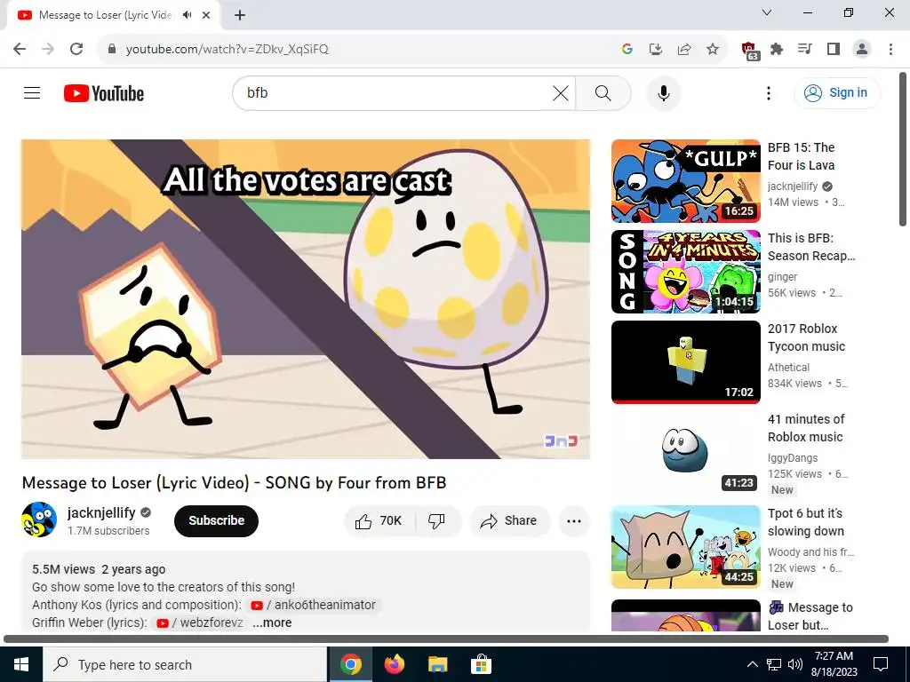Expand the description with ...more
The width and height of the screenshot is (910, 682).
pyautogui.click(x=272, y=623)
